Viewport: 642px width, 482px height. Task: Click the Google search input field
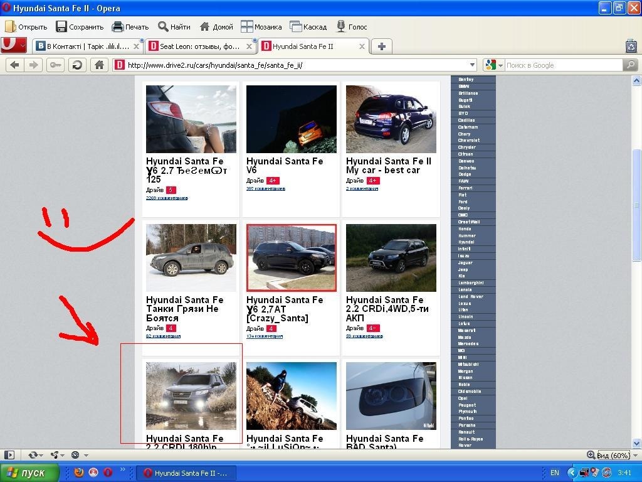pyautogui.click(x=564, y=65)
